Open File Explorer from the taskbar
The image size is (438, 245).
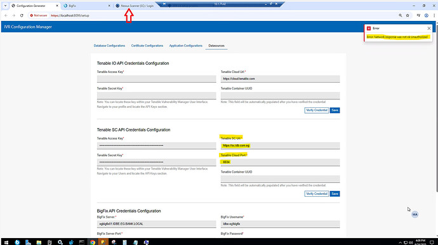coord(39,242)
